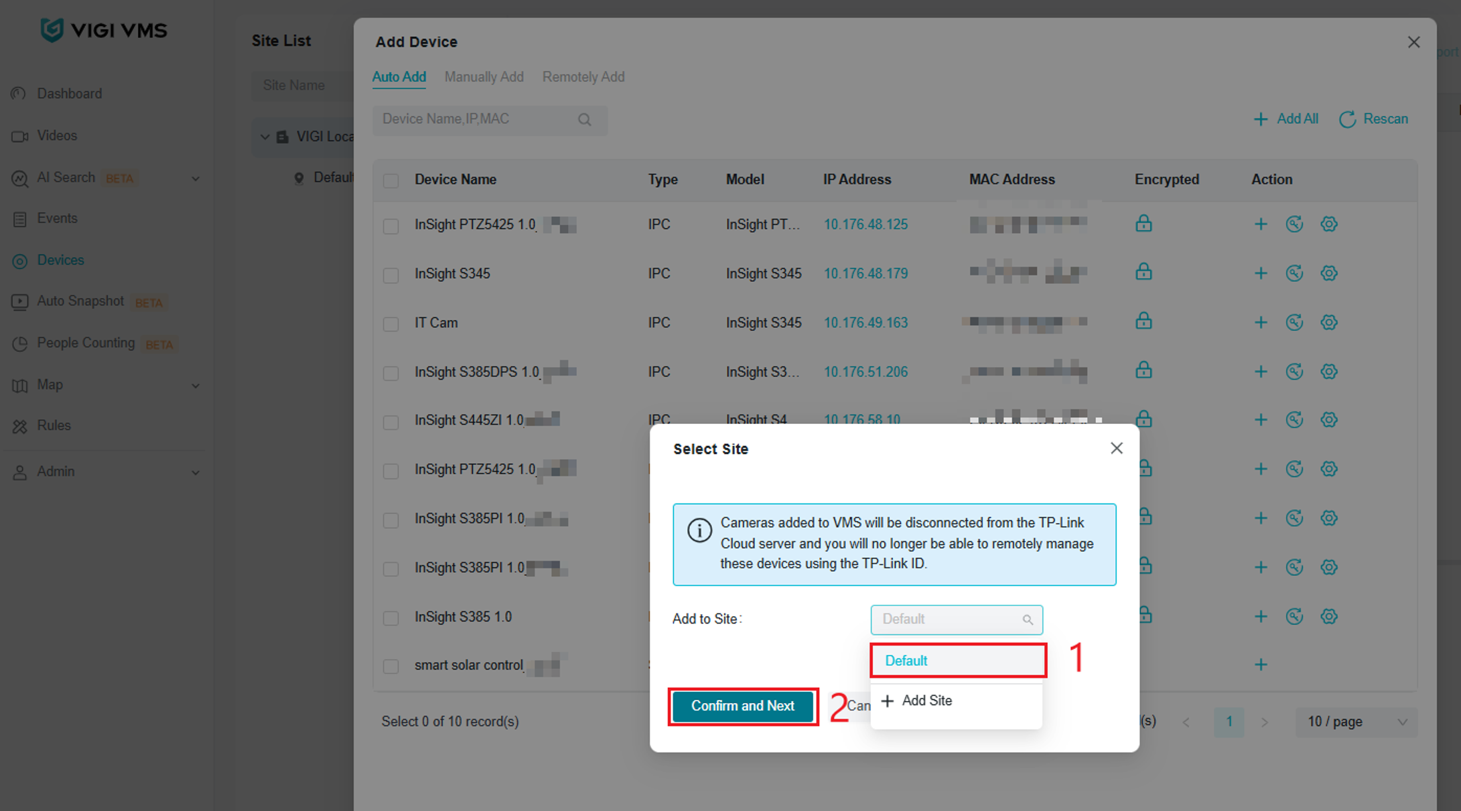This screenshot has height=811, width=1461.
Task: Switch to the Manually Add tab
Action: [484, 77]
